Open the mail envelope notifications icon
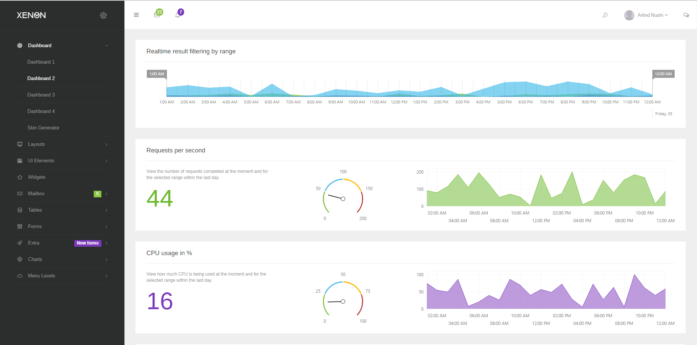The width and height of the screenshot is (697, 345). tap(157, 15)
